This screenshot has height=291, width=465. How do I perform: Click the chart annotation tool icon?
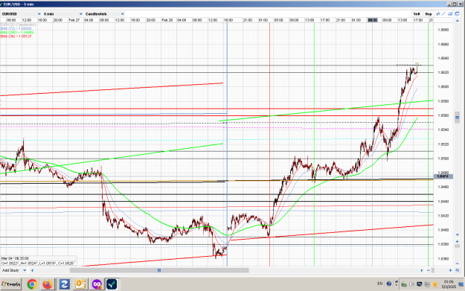pos(450,14)
